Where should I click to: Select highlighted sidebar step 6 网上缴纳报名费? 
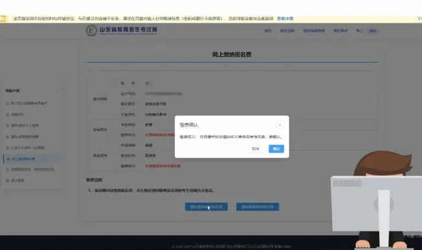[32, 159]
